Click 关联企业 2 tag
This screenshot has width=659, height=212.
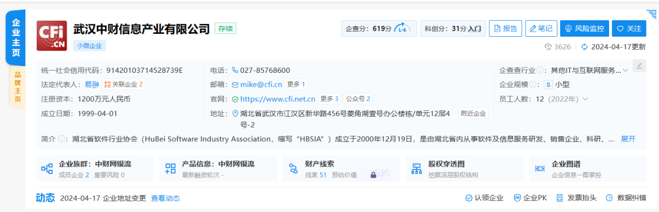124,85
